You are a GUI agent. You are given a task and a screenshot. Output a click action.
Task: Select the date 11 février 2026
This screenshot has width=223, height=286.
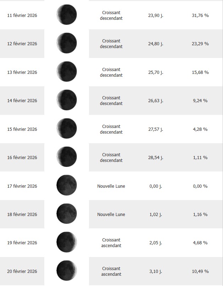pyautogui.click(x=22, y=15)
